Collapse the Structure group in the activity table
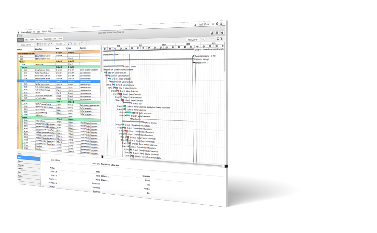Viewport: 377px width, 233px height. coord(22,67)
